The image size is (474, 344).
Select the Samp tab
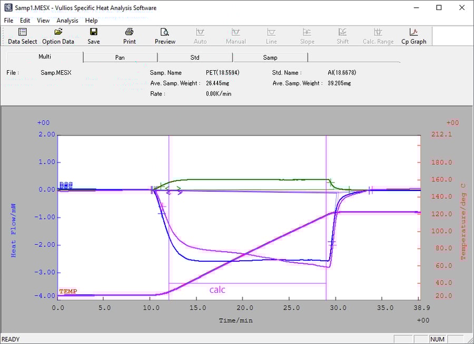(270, 58)
